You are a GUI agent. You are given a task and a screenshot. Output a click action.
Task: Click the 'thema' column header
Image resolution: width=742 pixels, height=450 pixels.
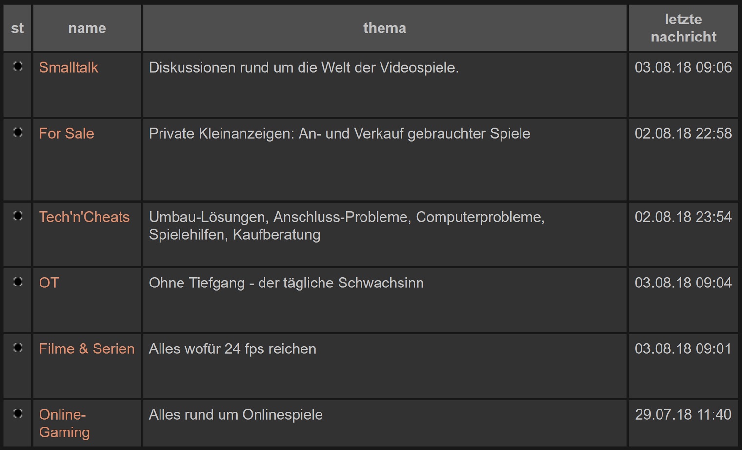[x=384, y=28]
